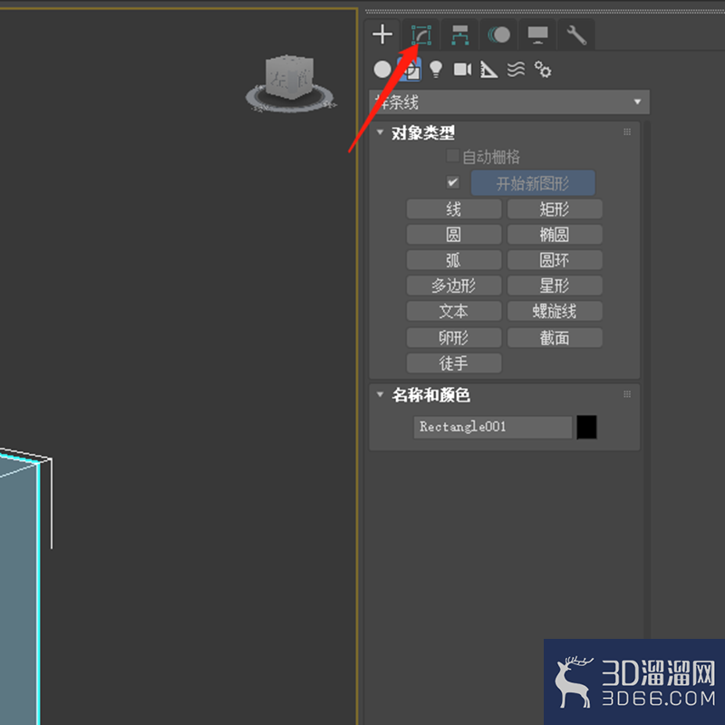Uncheck the 开始新图形 checkbox

coord(452,182)
